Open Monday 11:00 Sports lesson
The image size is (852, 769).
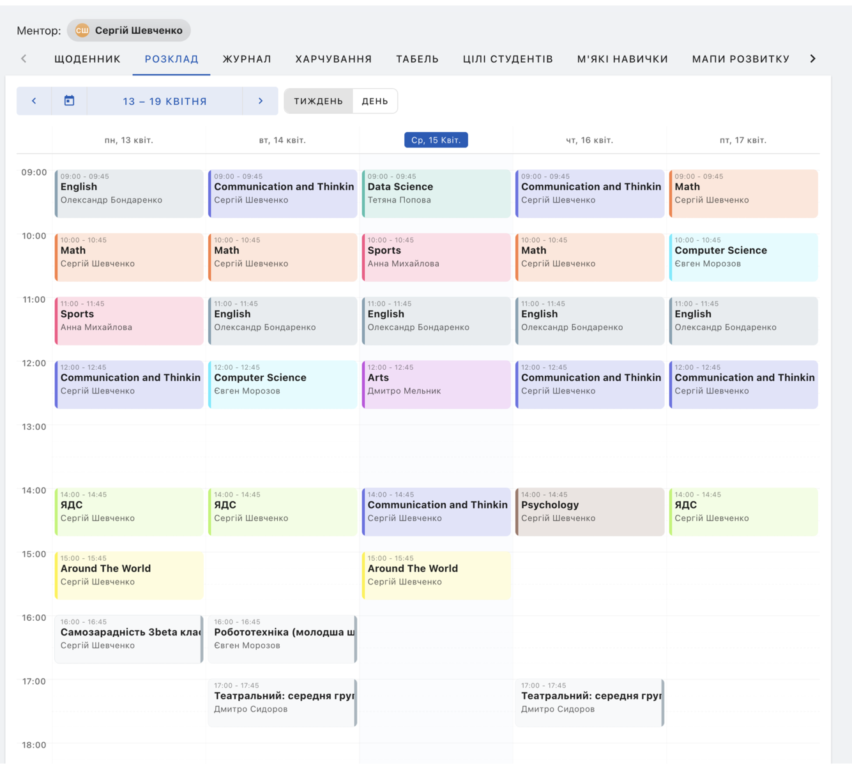pos(129,321)
